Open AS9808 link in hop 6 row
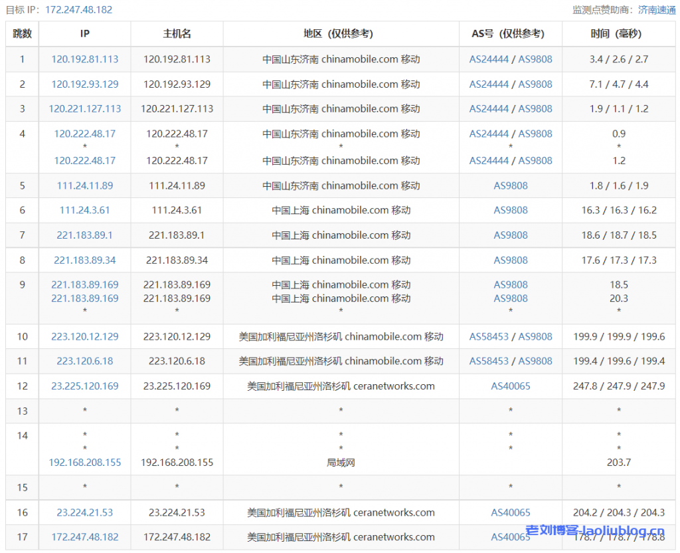The image size is (680, 553). coord(511,211)
